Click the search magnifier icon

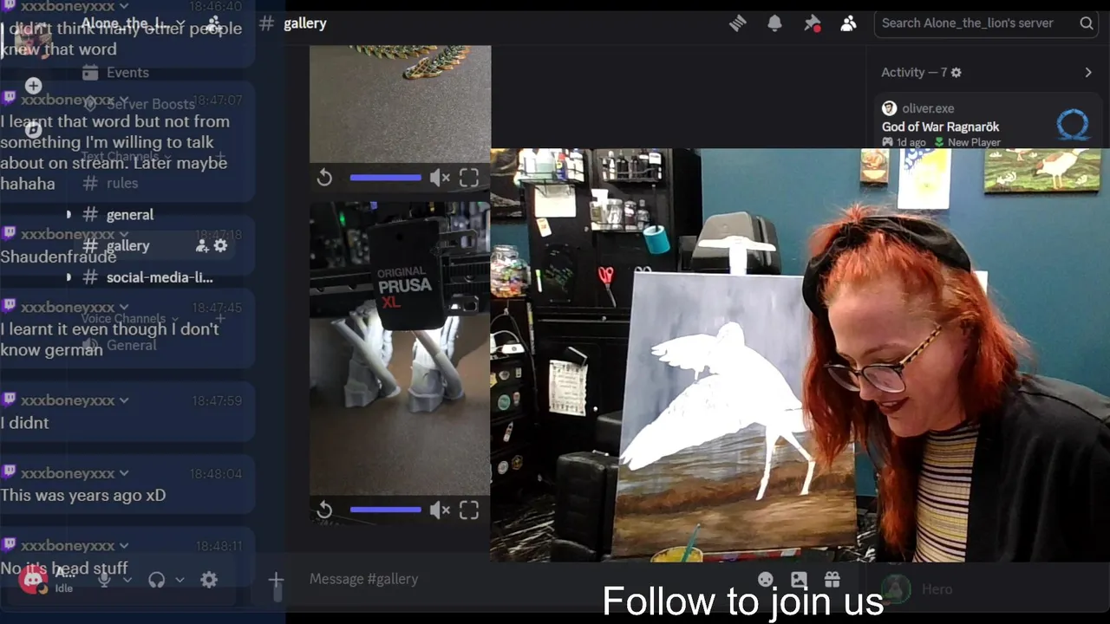click(x=1086, y=23)
